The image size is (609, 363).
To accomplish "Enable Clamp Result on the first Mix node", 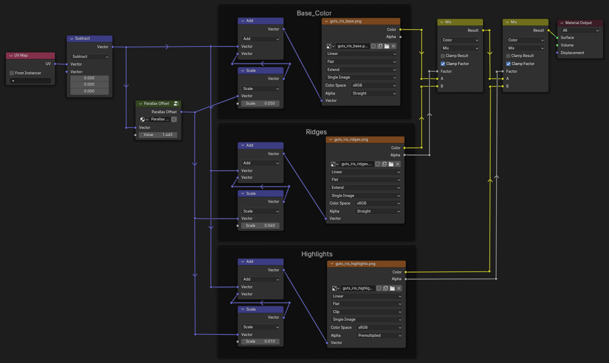I will coord(442,55).
